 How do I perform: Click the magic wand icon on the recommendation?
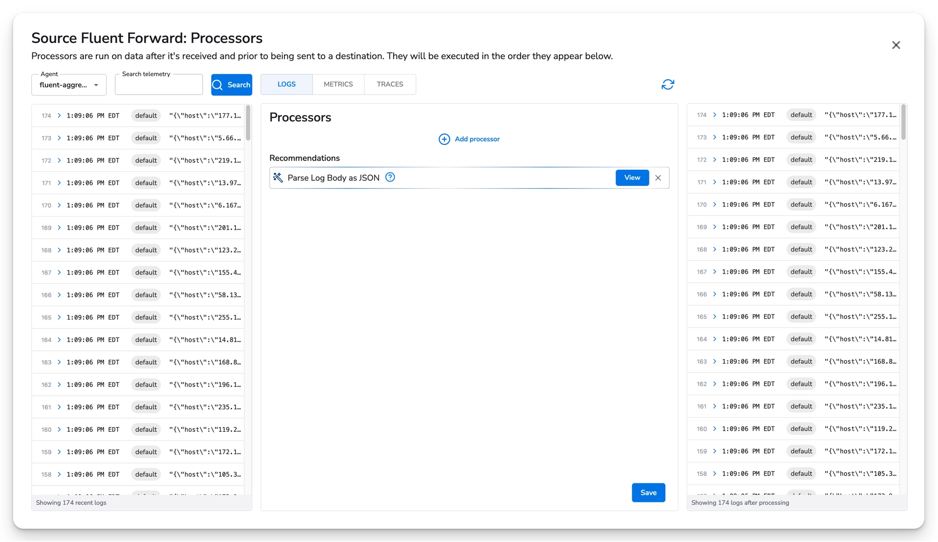[277, 178]
